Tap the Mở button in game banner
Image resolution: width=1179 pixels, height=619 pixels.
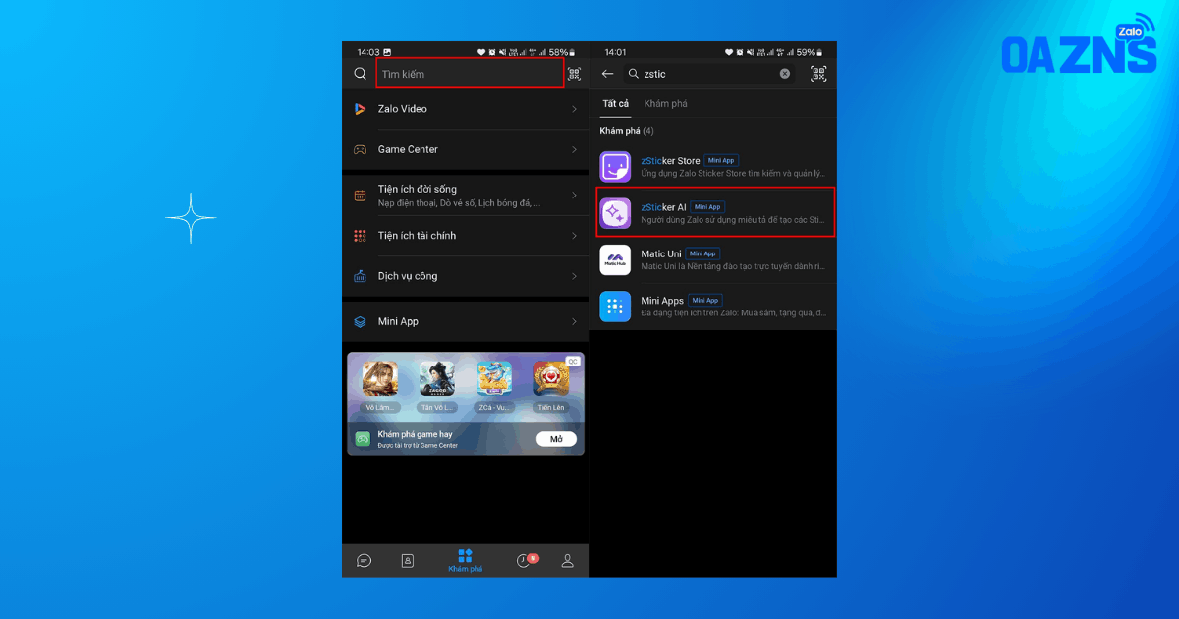pyautogui.click(x=556, y=439)
